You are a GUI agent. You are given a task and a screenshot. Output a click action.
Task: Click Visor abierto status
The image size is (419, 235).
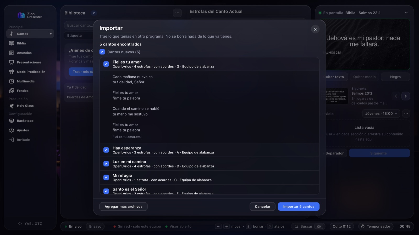coord(178,226)
